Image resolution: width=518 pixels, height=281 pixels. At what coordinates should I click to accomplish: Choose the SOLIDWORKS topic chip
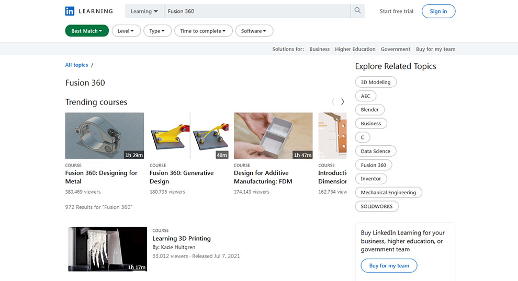point(377,206)
